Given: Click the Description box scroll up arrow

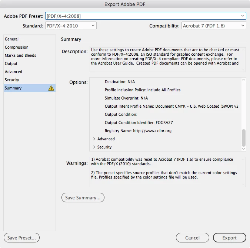Looking at the screenshot, I should (243, 50).
